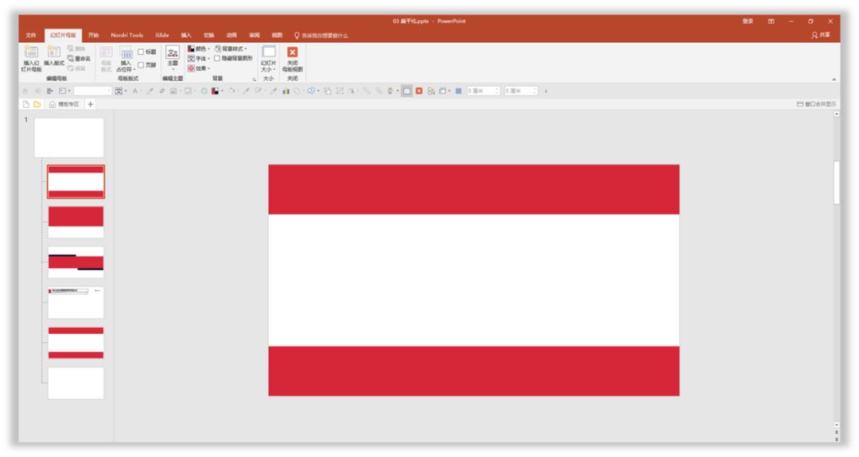This screenshot has width=859, height=457.
Task: Click the Rename (重命名) button
Action: (x=79, y=59)
